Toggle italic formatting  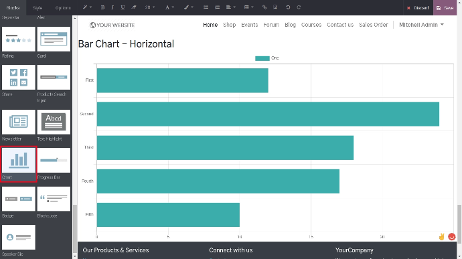(112, 7)
